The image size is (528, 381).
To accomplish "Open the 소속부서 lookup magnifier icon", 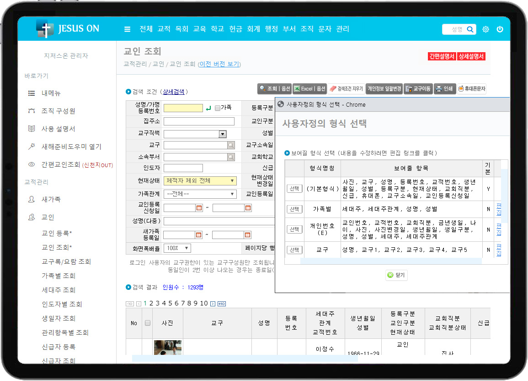I will tap(231, 157).
